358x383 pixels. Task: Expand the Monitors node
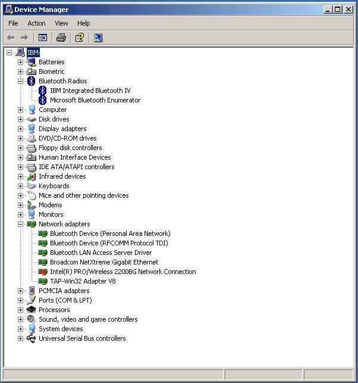click(x=20, y=214)
